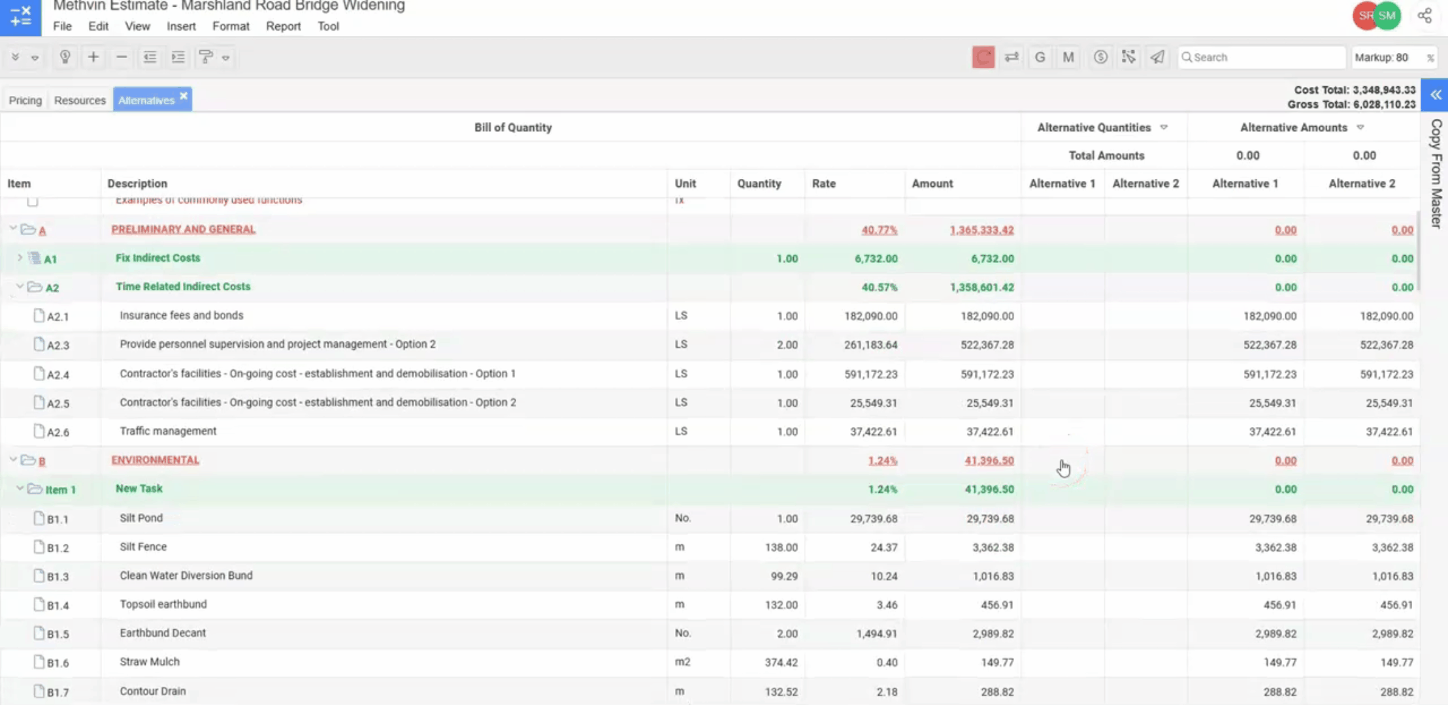Expand the A1 Fix Indirect Costs row
This screenshot has height=705, width=1448.
click(x=20, y=258)
